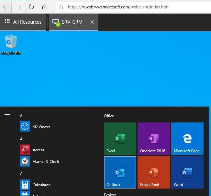211x196 pixels.
Task: Open the Calculator app icon
Action: click(25, 185)
